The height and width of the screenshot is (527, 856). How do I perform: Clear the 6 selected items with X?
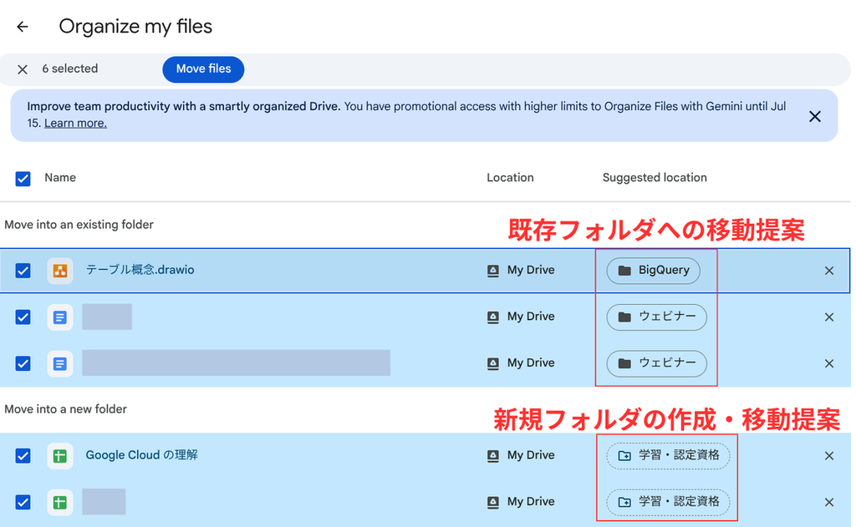[x=23, y=69]
